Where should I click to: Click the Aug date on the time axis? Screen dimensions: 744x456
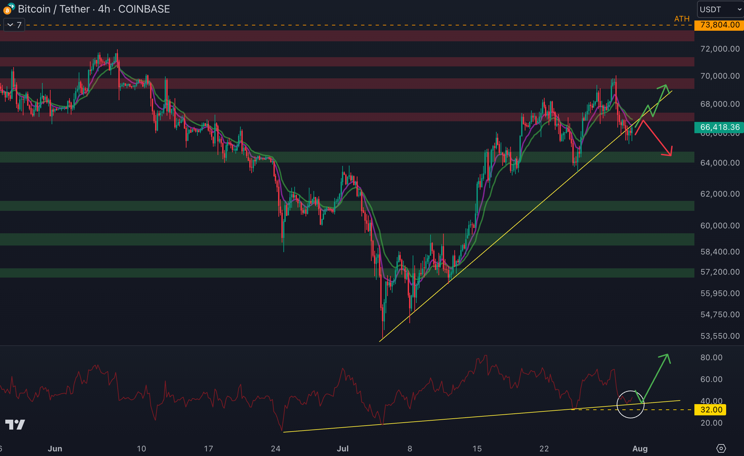click(640, 448)
